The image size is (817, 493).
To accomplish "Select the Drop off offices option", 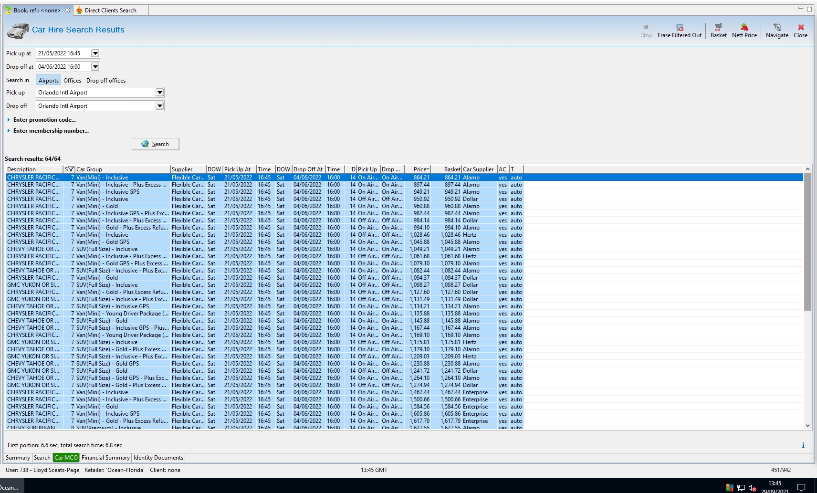I will pyautogui.click(x=106, y=81).
